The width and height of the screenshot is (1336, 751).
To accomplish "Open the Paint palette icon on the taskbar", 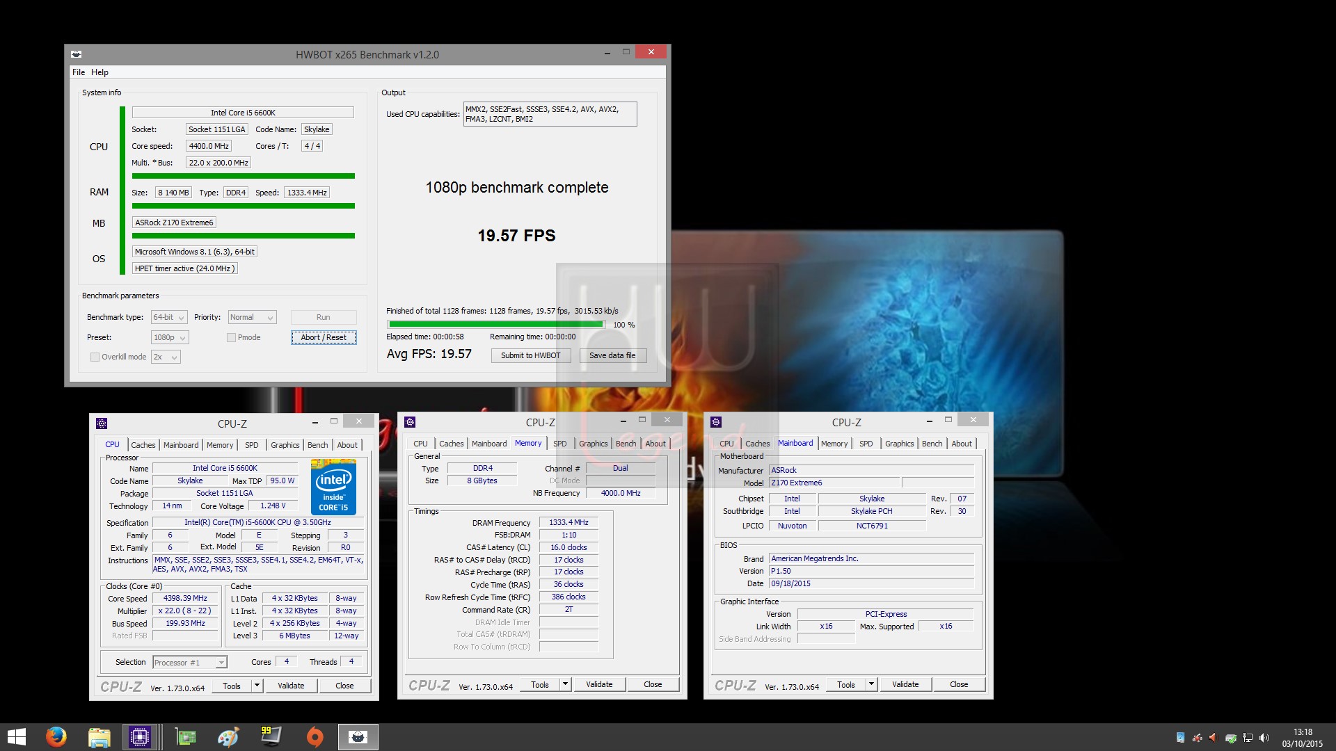I will [x=228, y=737].
